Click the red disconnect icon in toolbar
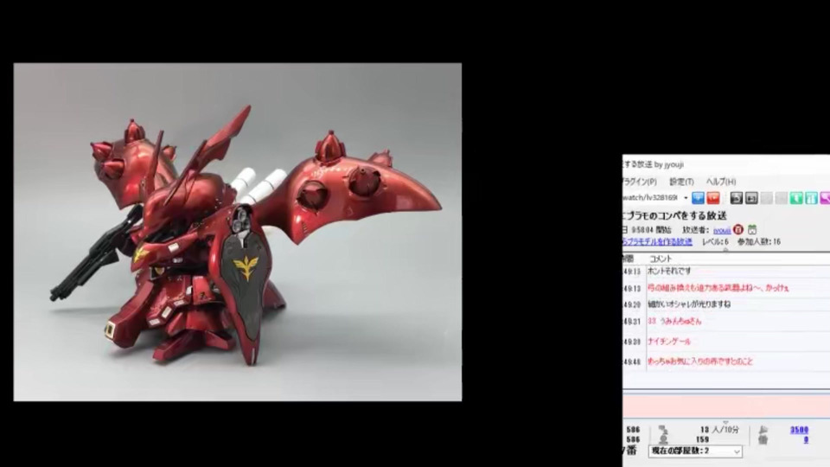The width and height of the screenshot is (830, 467). click(713, 198)
